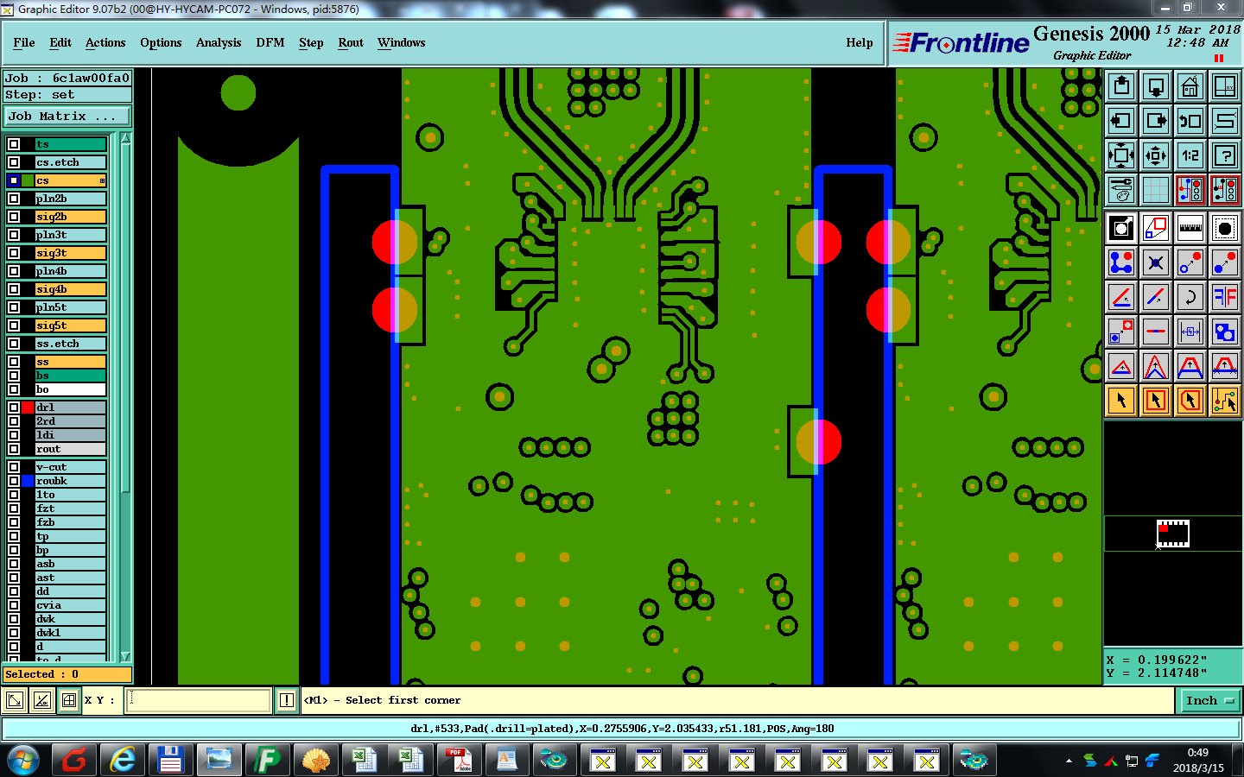Click the home view icon
Screen dimensions: 1244x777
[x=1190, y=86]
